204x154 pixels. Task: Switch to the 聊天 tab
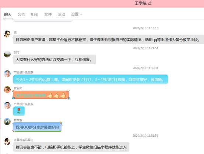point(8,14)
